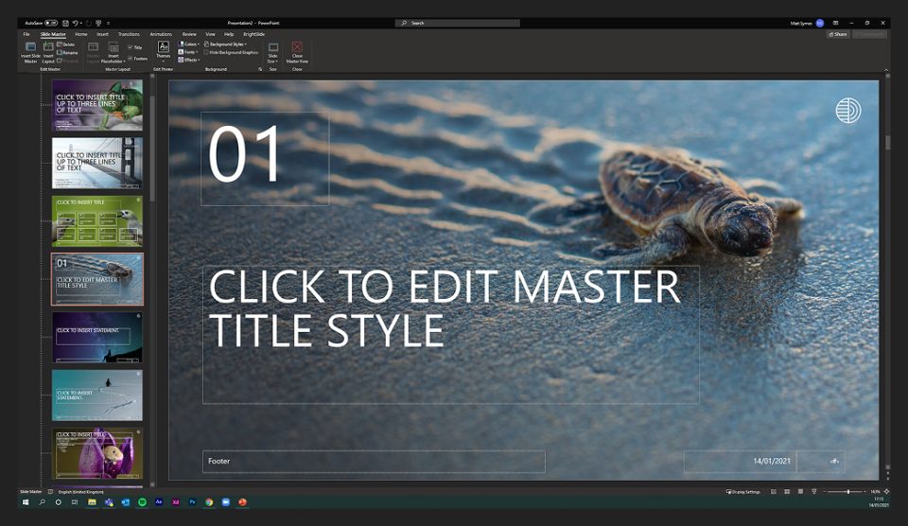
Task: Switch to Slide Sorter view in the status bar
Action: 787,492
